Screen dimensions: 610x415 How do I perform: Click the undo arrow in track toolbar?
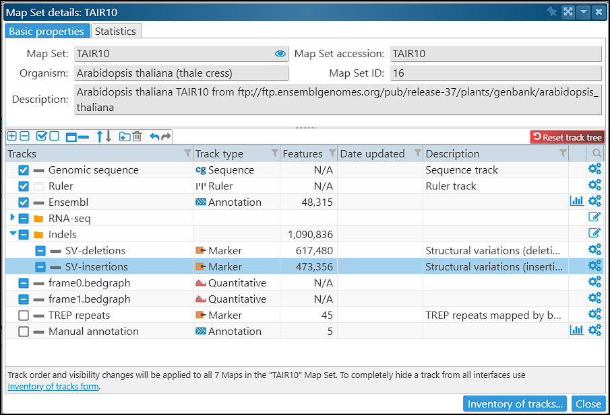coord(154,137)
